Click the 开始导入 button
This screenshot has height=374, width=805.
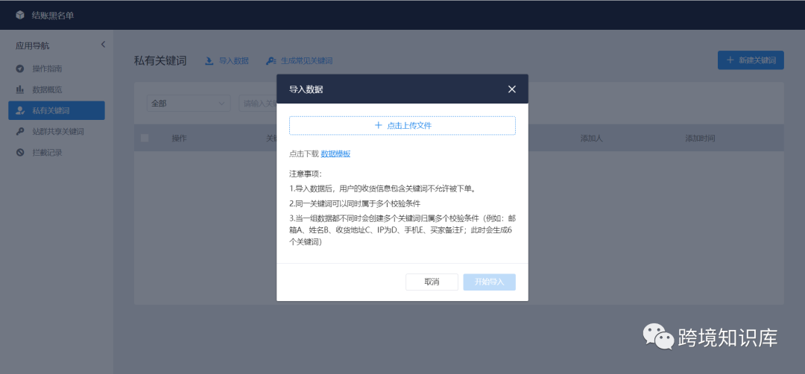click(489, 282)
